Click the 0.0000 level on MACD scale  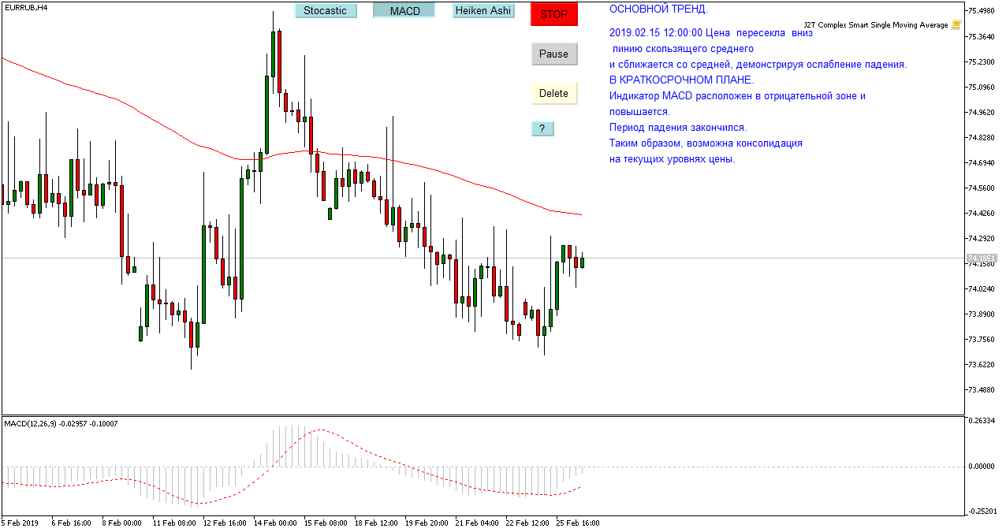point(982,467)
